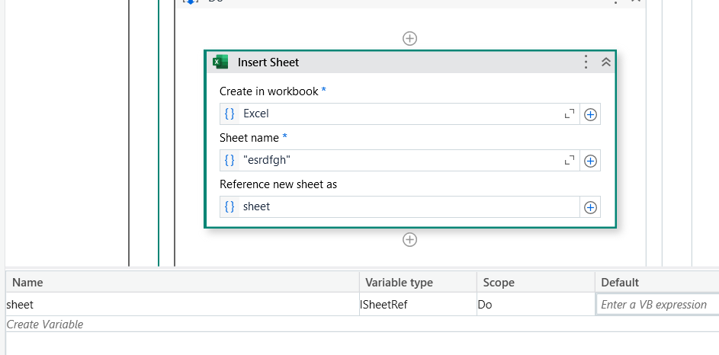Click the add activity plus above Insert Sheet
The height and width of the screenshot is (355, 719).
tap(410, 38)
